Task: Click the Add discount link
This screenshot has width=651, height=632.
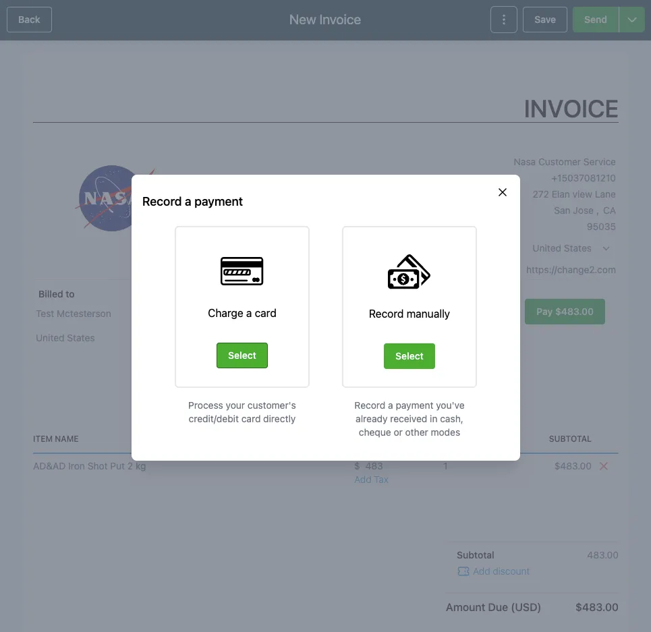Action: pyautogui.click(x=501, y=571)
